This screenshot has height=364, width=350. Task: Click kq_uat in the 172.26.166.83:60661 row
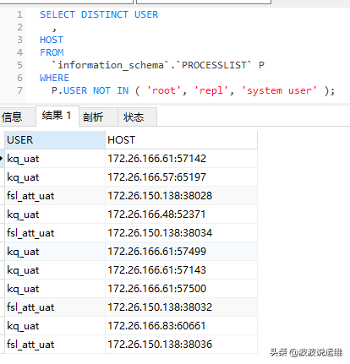[55, 326]
